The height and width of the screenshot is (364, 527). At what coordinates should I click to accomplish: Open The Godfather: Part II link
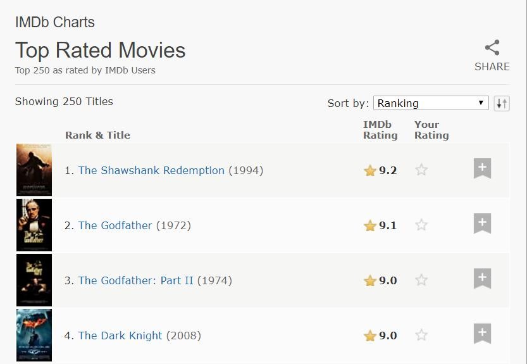pyautogui.click(x=135, y=280)
